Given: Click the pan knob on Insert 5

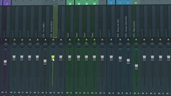Looking at the screenshot, I should [x=22, y=45].
